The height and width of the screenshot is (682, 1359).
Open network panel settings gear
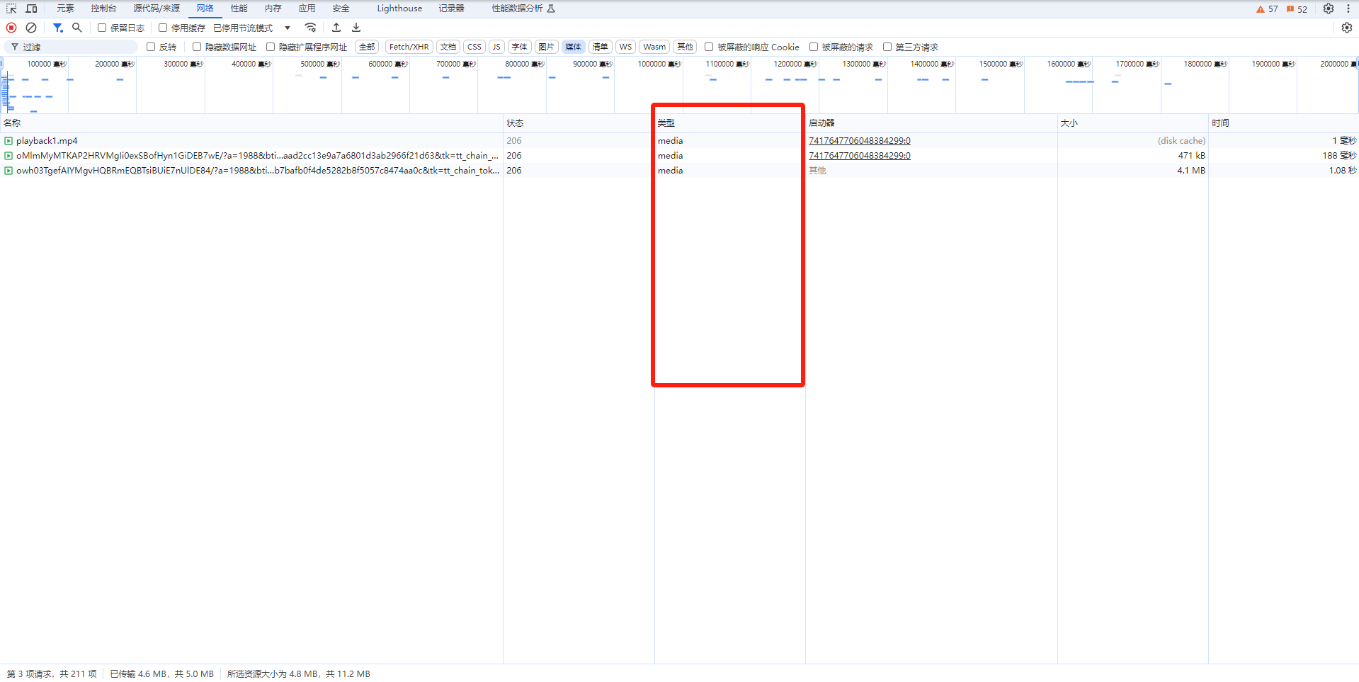click(x=1346, y=28)
